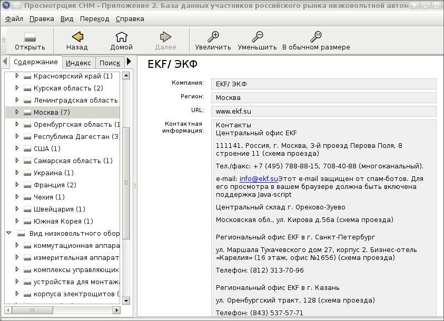The image size is (444, 321).
Task: Click the horizontal scrollbar right arrow
Action: pyautogui.click(x=116, y=310)
